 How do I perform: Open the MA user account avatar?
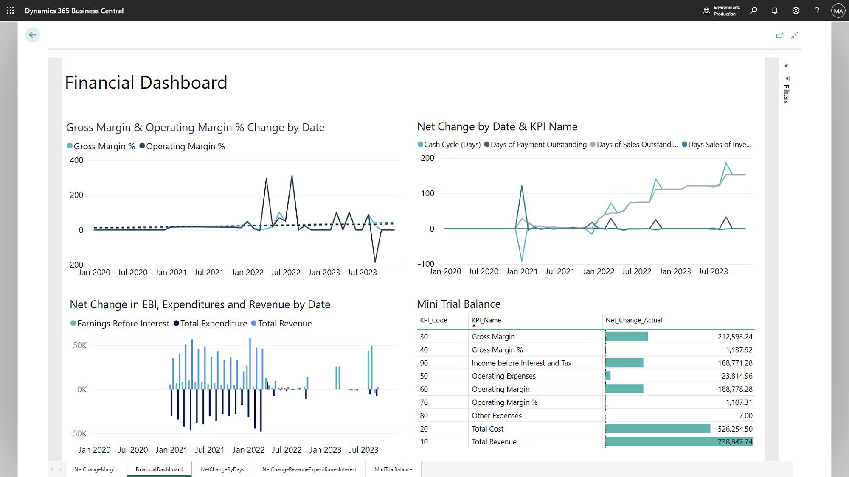point(838,11)
